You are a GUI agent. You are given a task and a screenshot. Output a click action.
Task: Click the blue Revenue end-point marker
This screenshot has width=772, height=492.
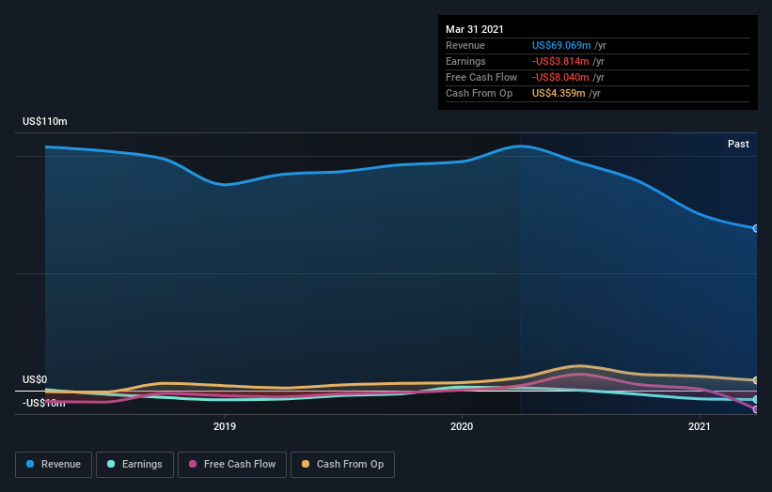click(x=756, y=228)
